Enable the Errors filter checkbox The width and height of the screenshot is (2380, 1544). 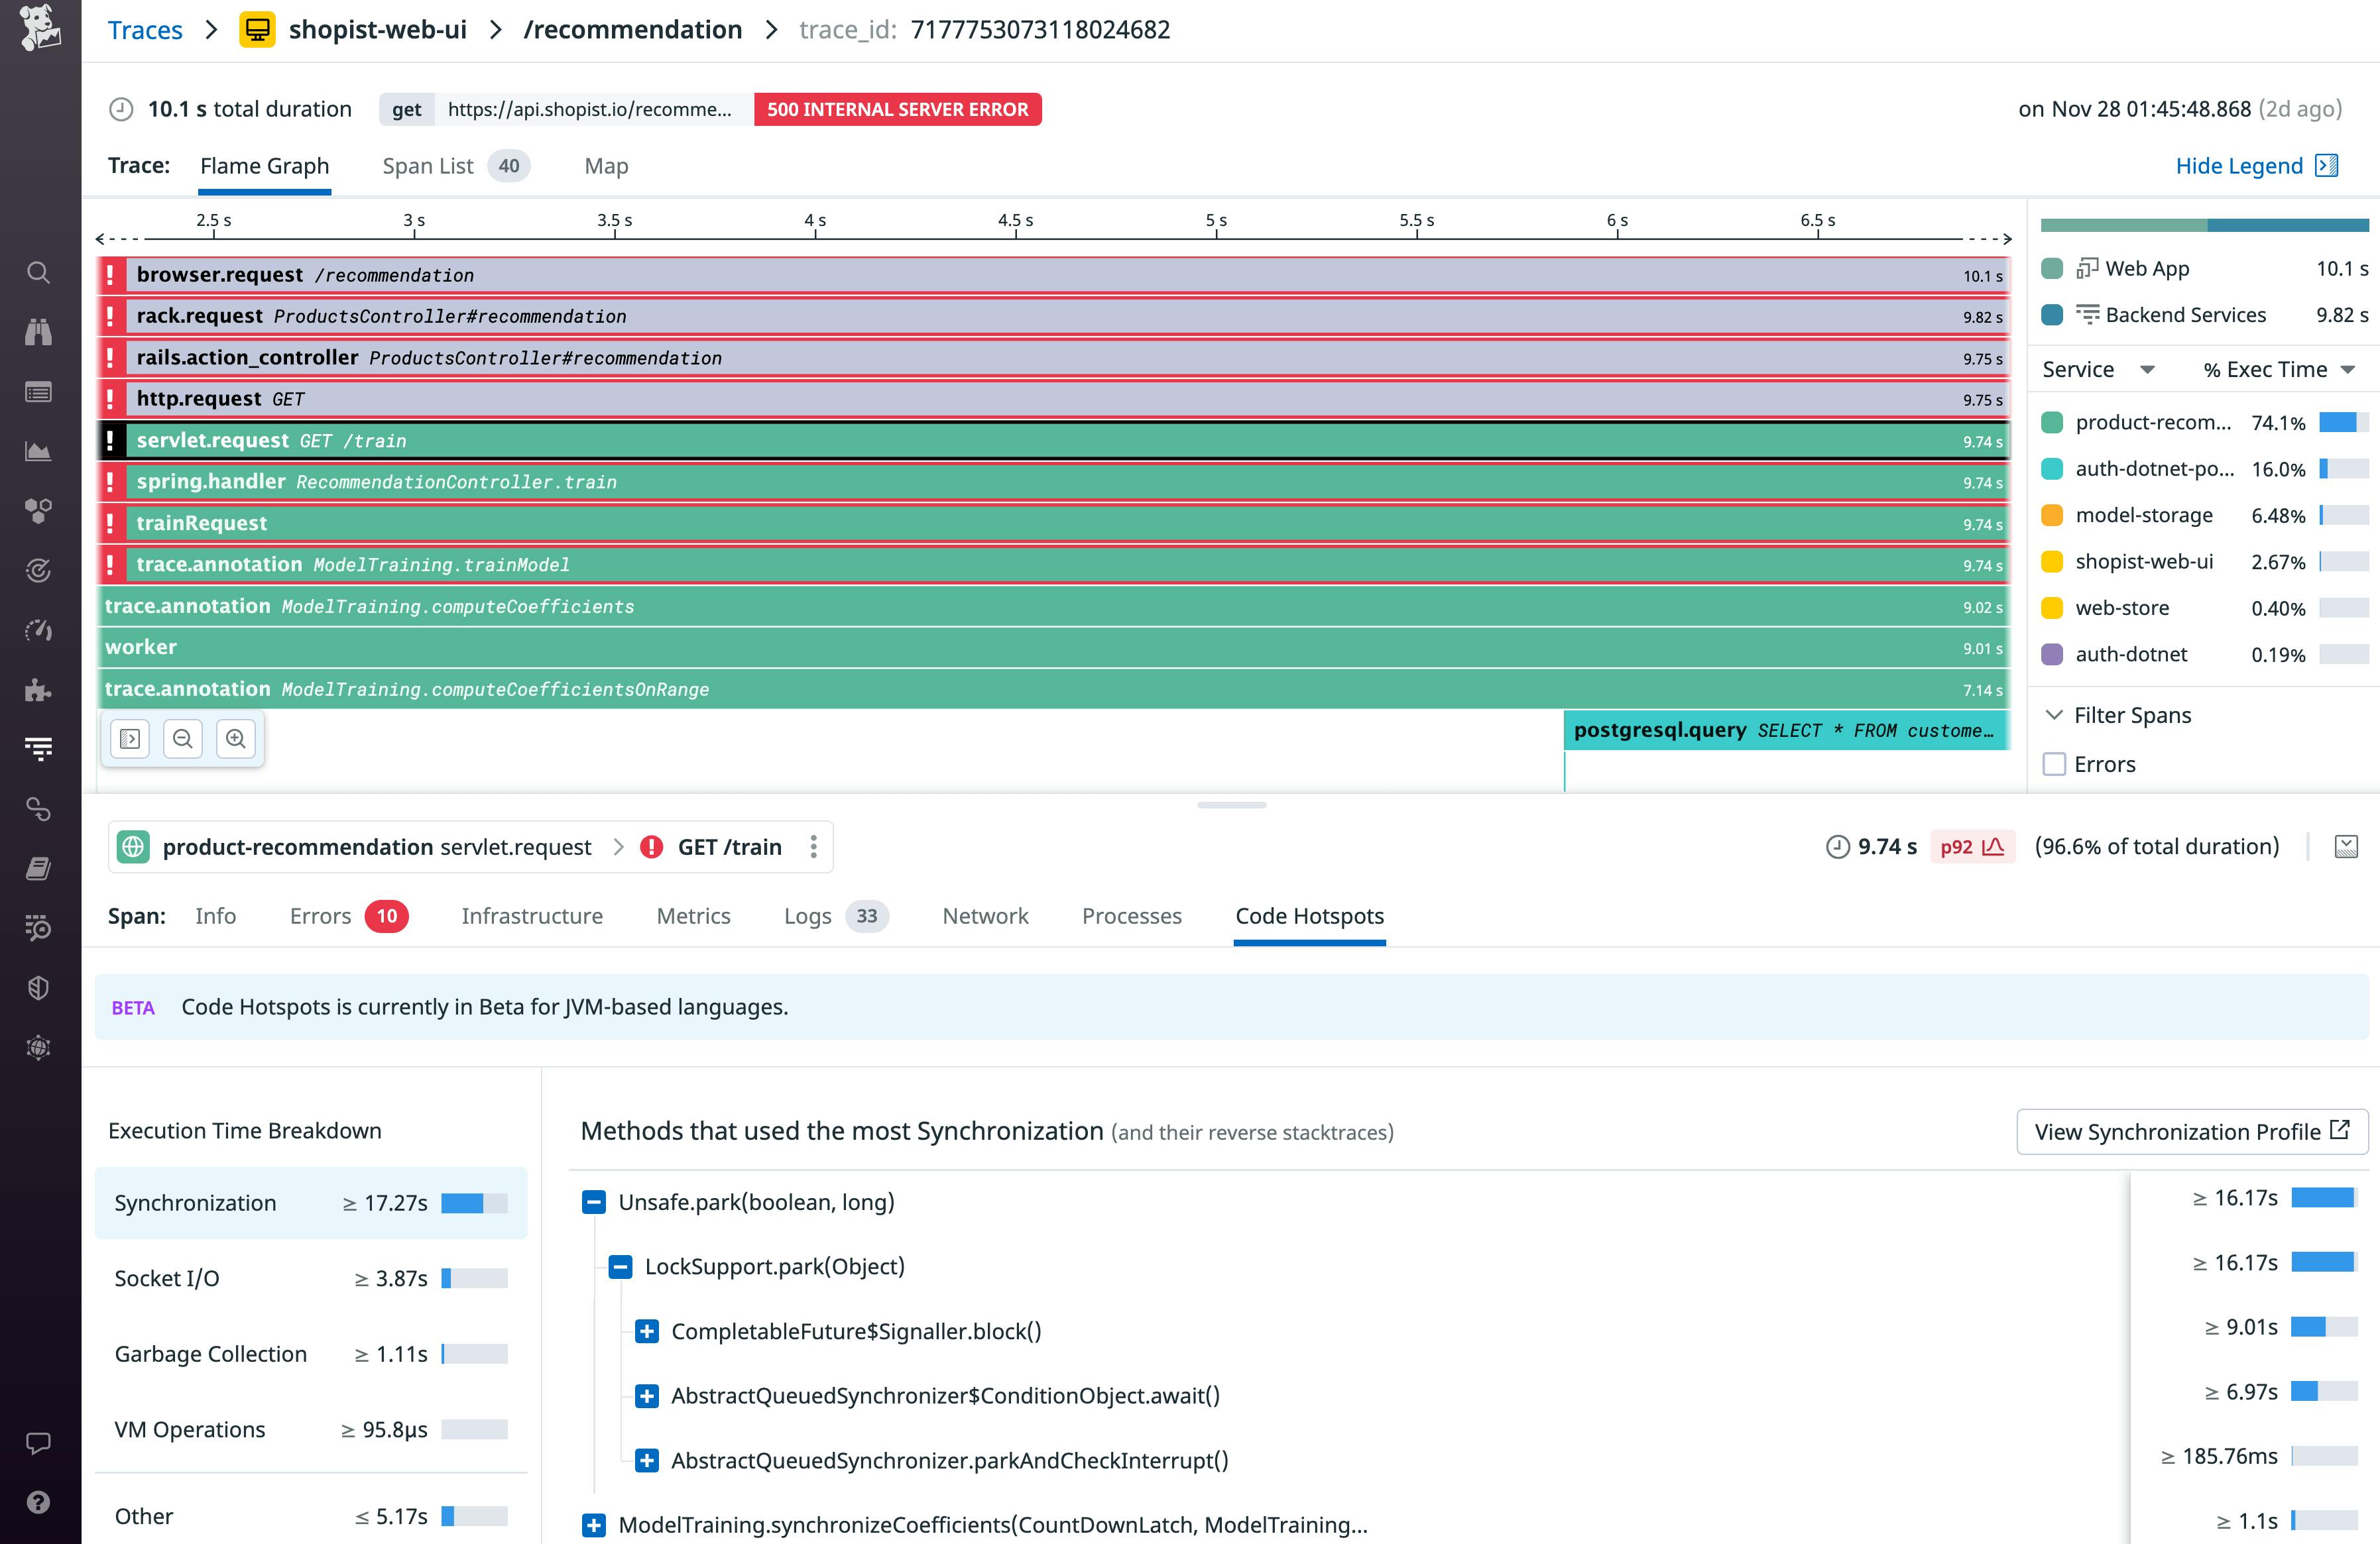click(x=2056, y=765)
